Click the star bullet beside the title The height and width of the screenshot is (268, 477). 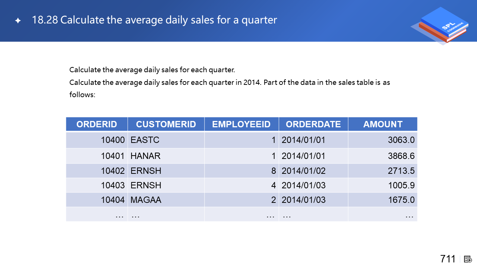[x=18, y=21]
